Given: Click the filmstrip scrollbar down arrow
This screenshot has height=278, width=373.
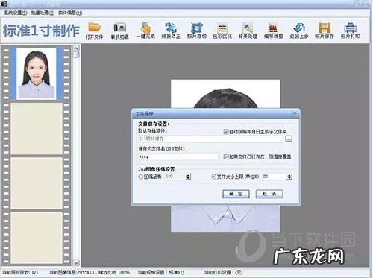Looking at the screenshot, I should 76,262.
